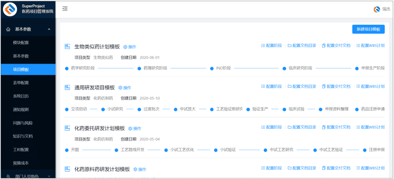This screenshot has height=179, width=394.
Task: Open 知识与文档 in the sidebar
Action: click(23, 136)
